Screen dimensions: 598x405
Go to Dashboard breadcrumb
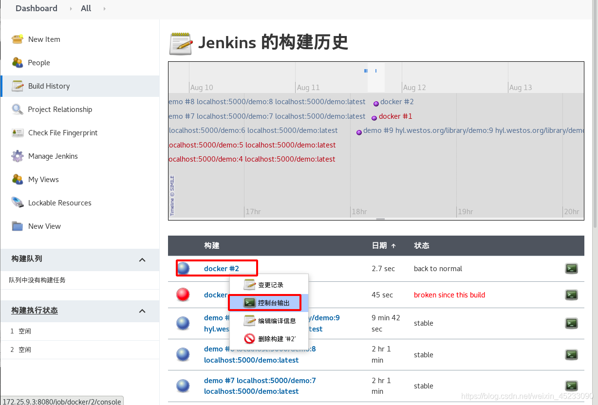37,8
